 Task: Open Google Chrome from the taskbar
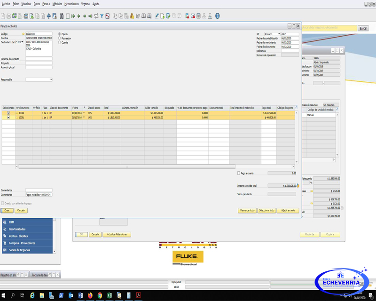click(100, 295)
